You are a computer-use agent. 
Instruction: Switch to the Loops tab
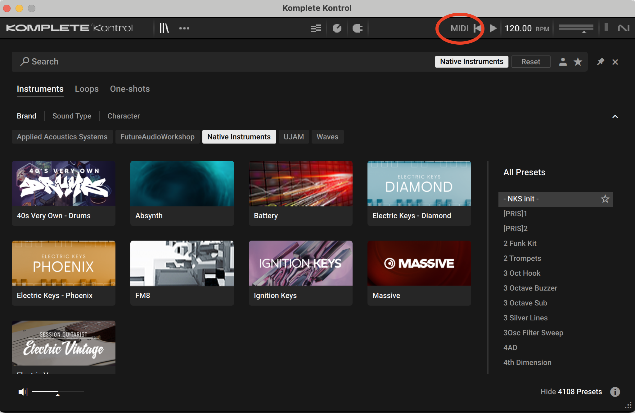point(87,89)
